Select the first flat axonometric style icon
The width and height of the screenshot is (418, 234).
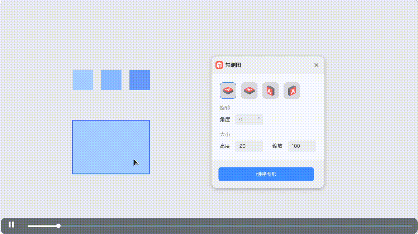[x=228, y=91]
